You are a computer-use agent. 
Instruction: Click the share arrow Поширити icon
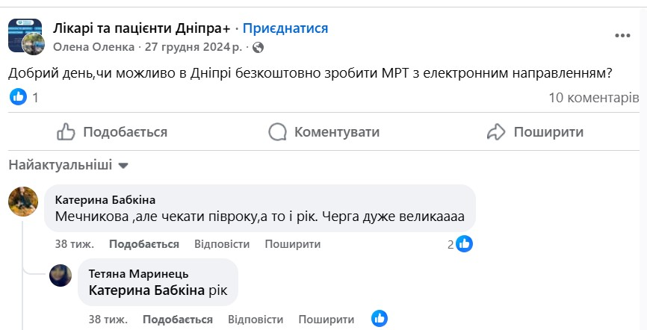pyautogui.click(x=497, y=132)
